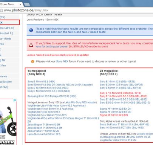Screen dimensions: 153x145
Task: Click 'Lenses marked in red' notice text
Action: pos(57,55)
